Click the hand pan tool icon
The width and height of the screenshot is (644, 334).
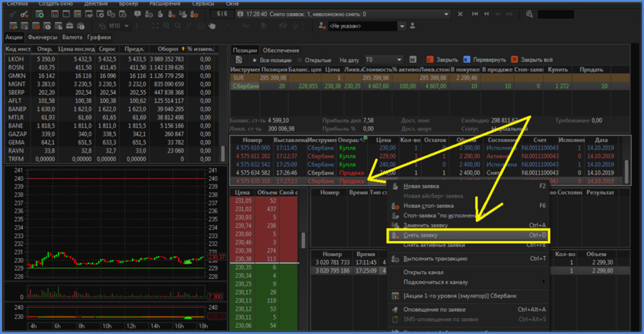[212, 26]
